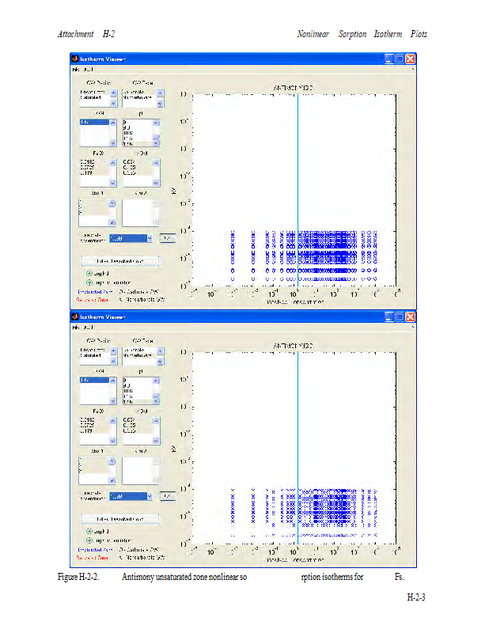Minimize the upper Isotherm Viewer window

point(389,59)
